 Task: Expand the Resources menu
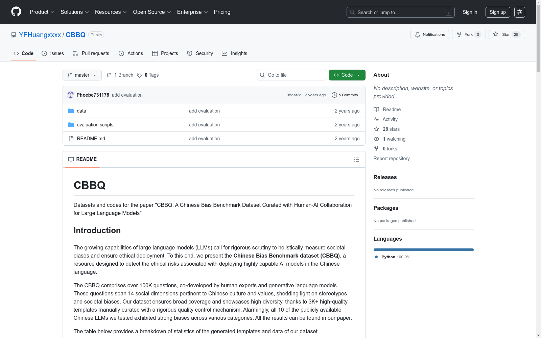[111, 12]
